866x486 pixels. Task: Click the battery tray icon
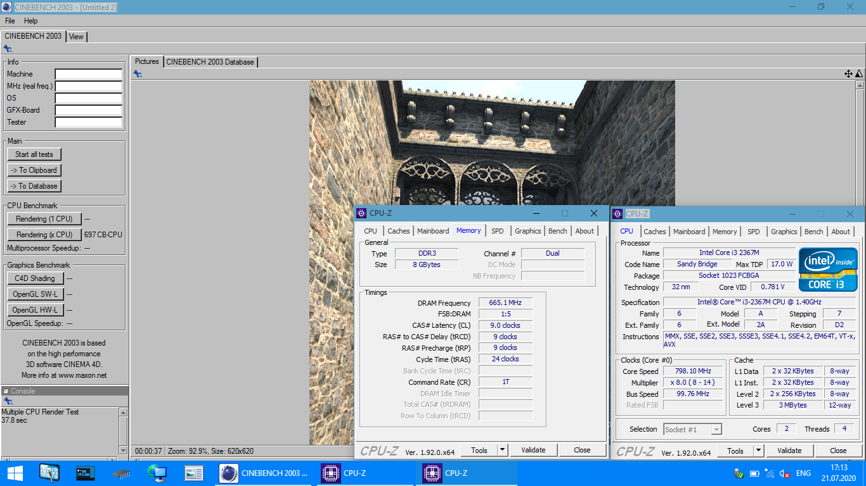[x=754, y=473]
